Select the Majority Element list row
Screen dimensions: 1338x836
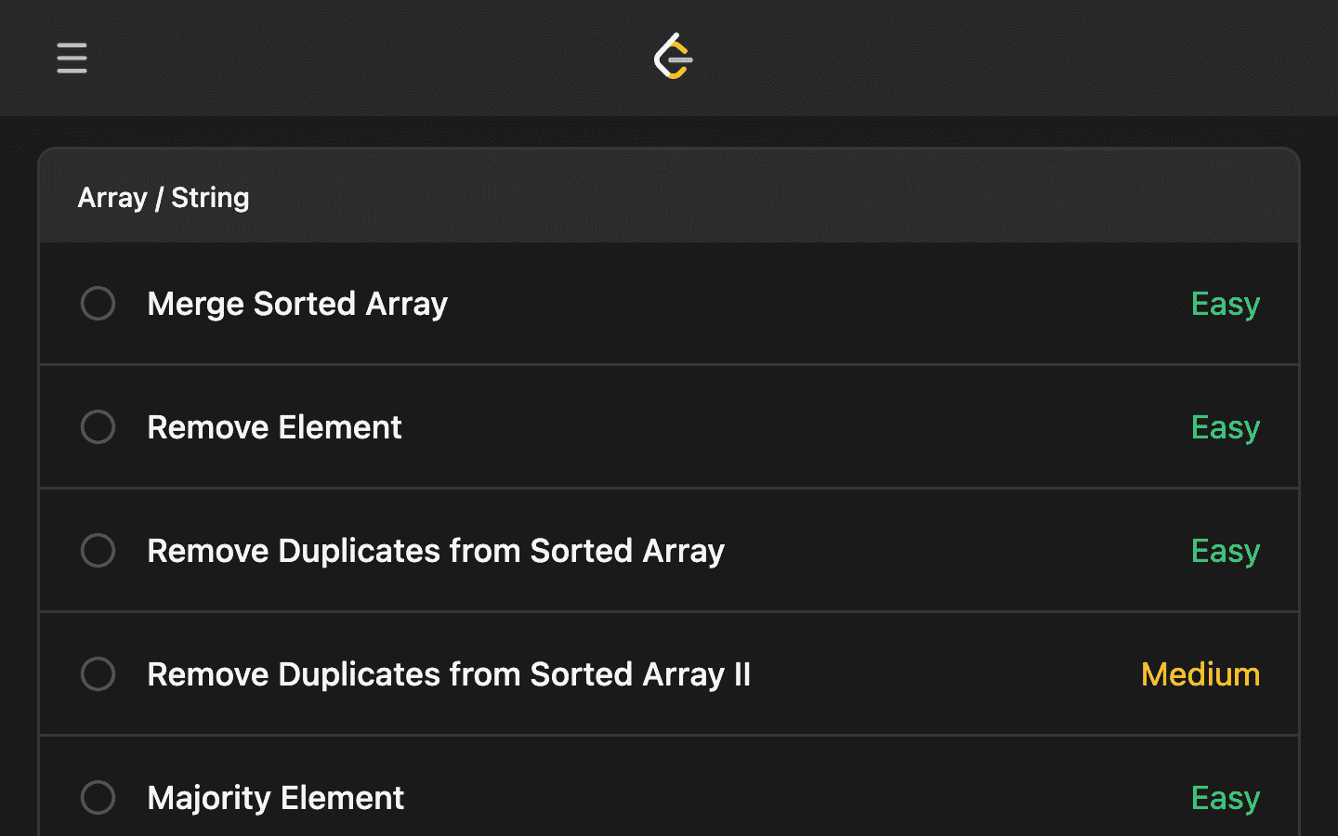coord(669,787)
